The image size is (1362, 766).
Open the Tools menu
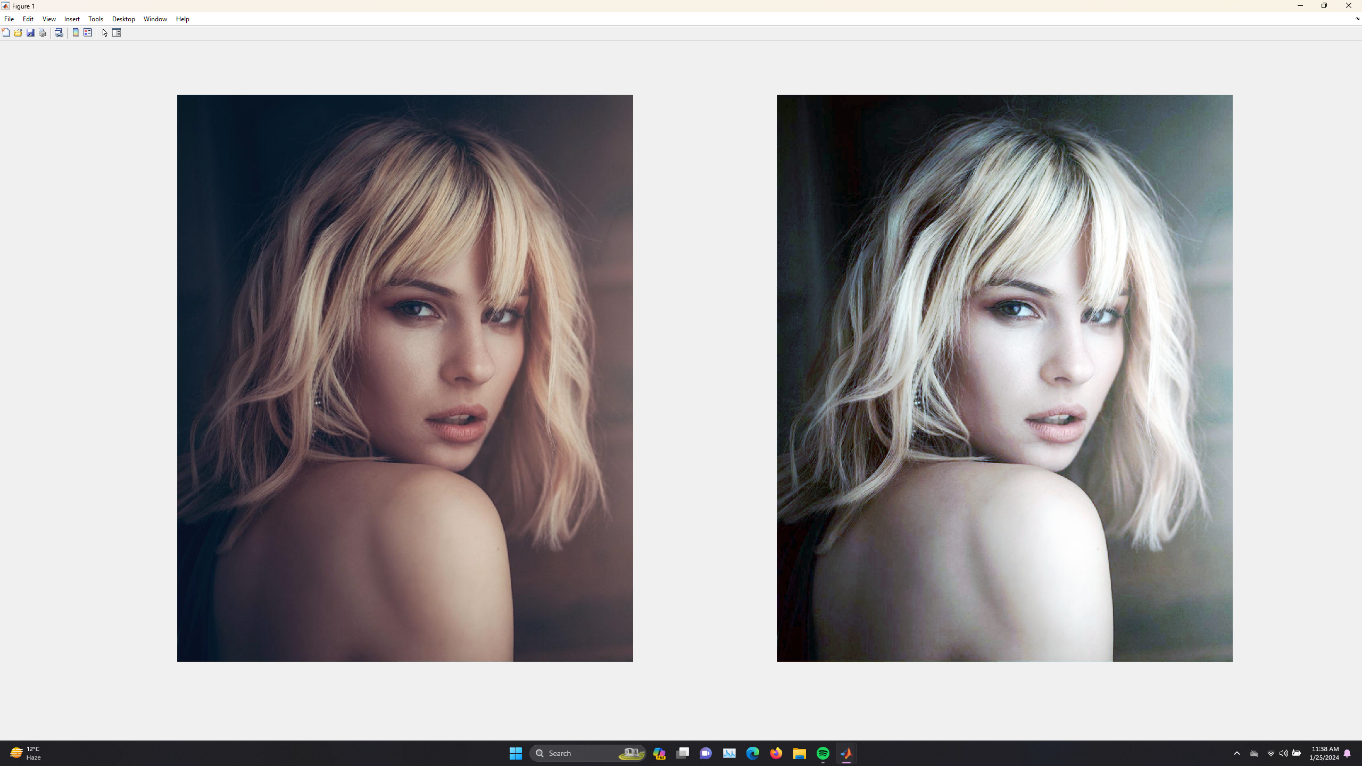point(95,19)
